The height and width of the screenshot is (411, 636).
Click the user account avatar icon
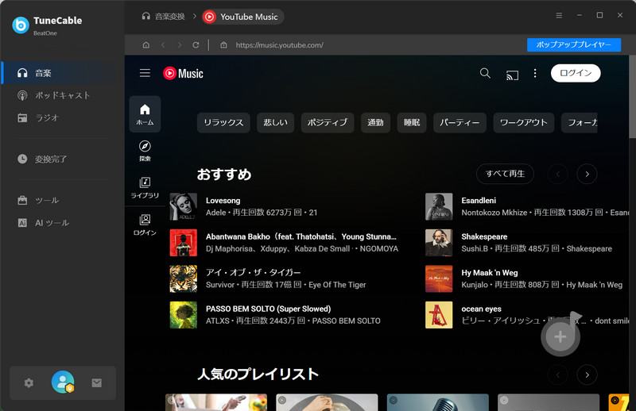[63, 382]
